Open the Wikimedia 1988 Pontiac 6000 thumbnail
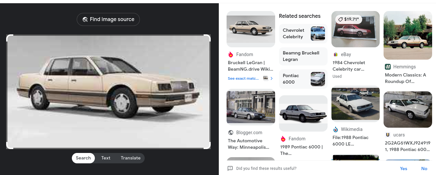 [x=355, y=104]
